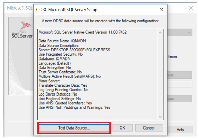
Task: Click the Data Source Name: iQMADN line
Action: 62,41
